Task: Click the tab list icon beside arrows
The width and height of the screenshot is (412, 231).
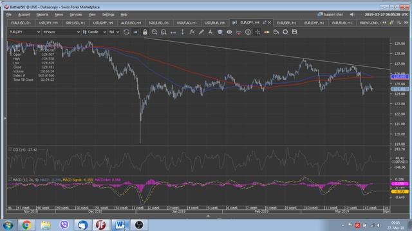Action: [399, 23]
